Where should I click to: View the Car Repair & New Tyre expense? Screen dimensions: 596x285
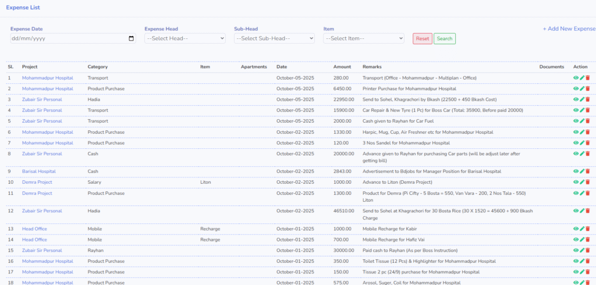click(x=576, y=110)
